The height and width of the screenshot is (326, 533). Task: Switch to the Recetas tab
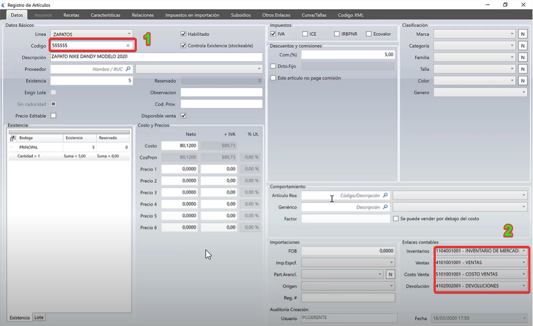(x=71, y=15)
